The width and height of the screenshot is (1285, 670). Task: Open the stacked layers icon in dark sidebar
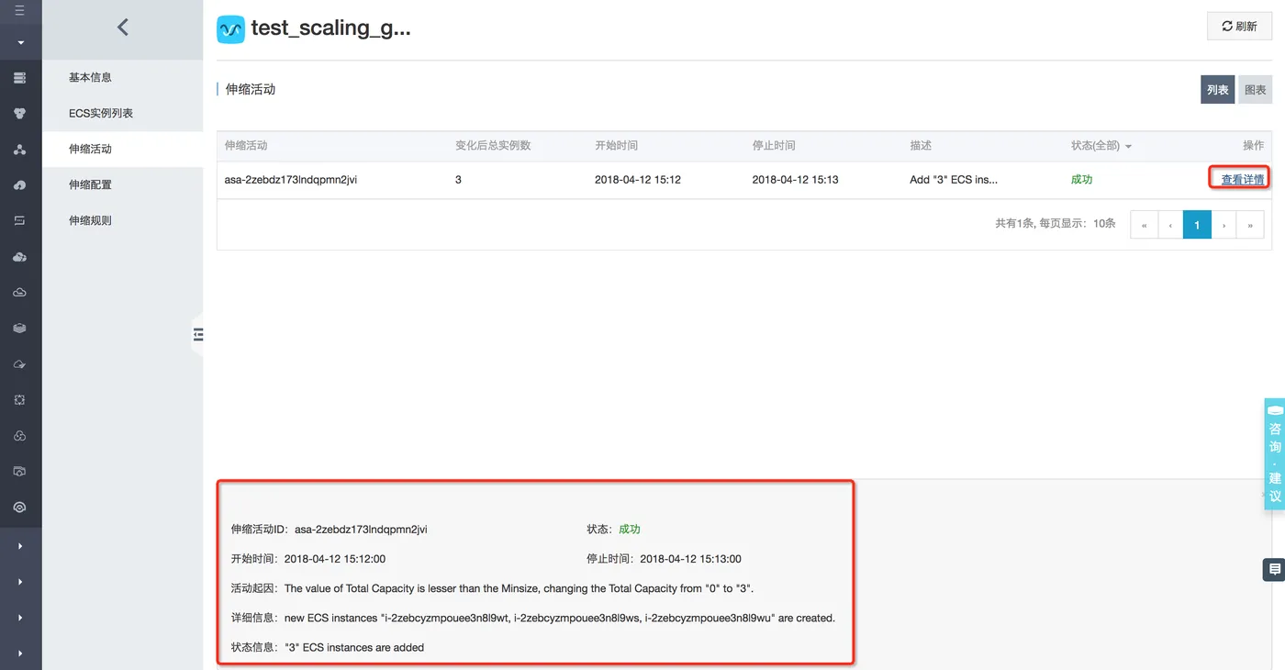coord(20,329)
